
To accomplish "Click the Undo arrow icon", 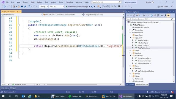I will click(x=29, y=7).
